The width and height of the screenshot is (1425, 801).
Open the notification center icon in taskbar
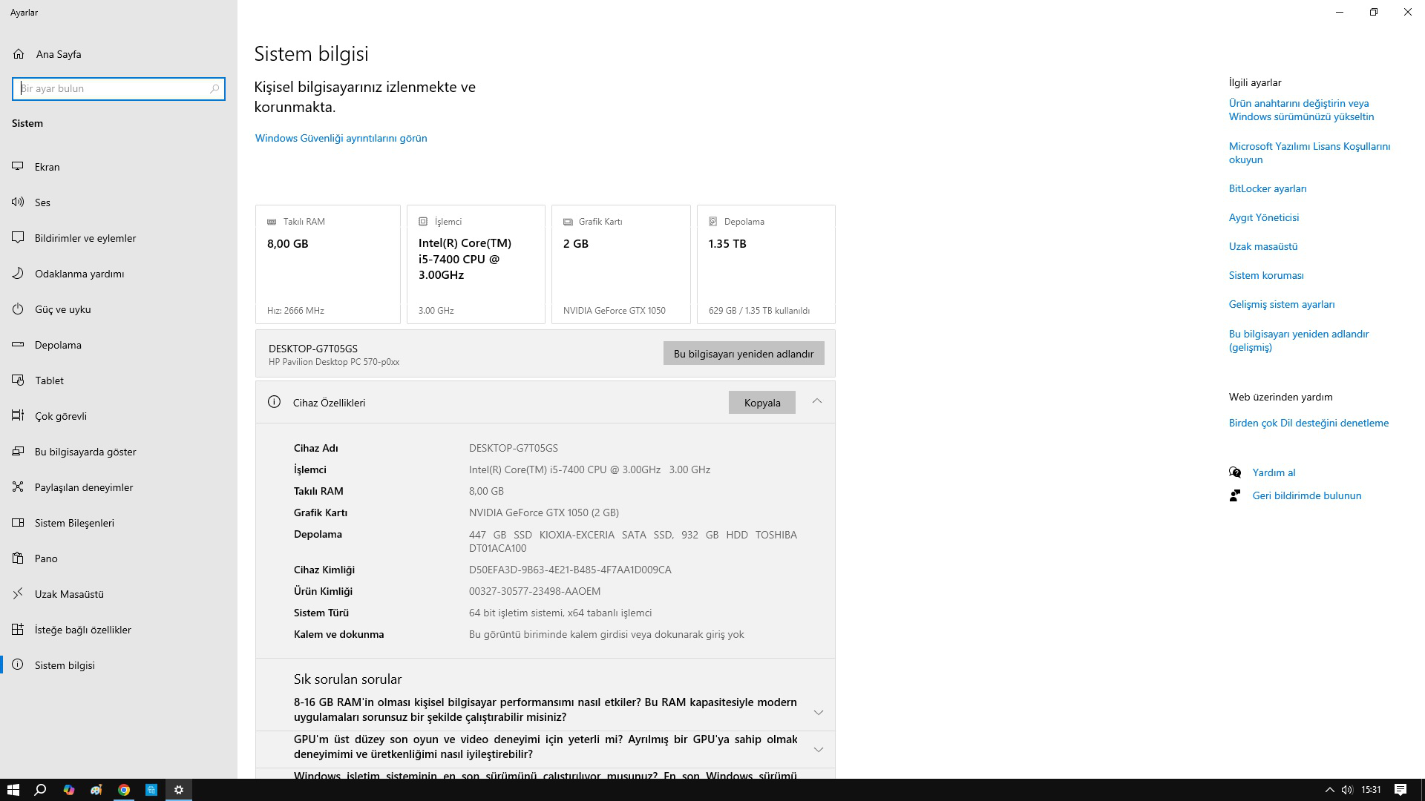(x=1401, y=790)
